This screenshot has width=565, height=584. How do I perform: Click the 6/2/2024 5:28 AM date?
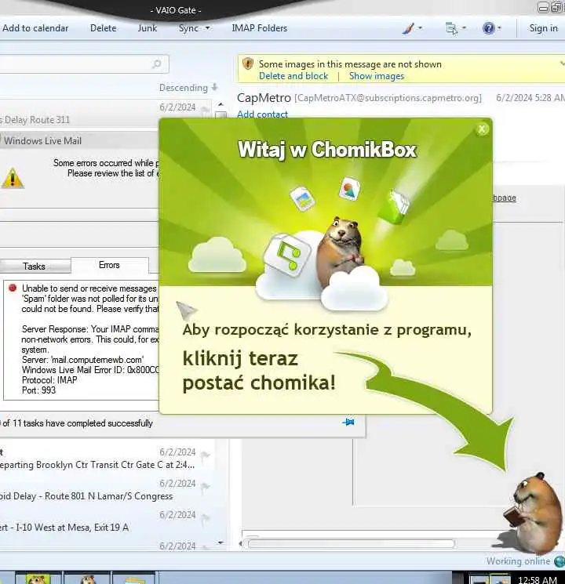530,97
